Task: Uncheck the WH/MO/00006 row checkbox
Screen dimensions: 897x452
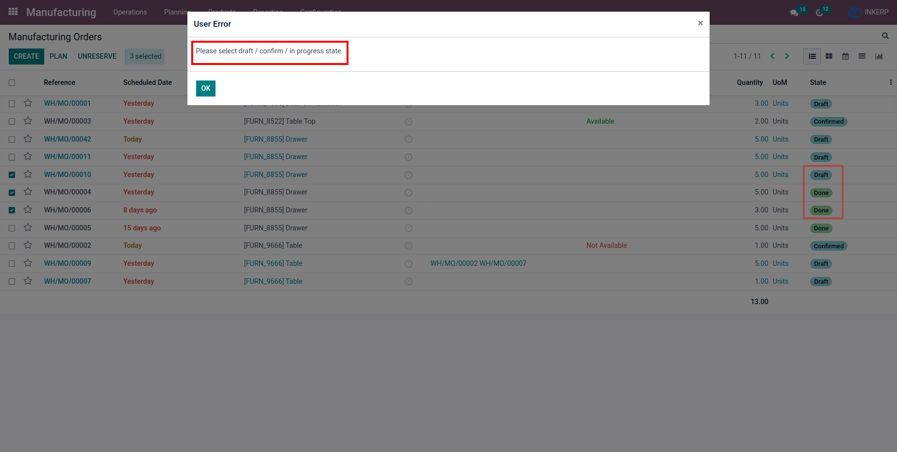Action: pyautogui.click(x=12, y=210)
